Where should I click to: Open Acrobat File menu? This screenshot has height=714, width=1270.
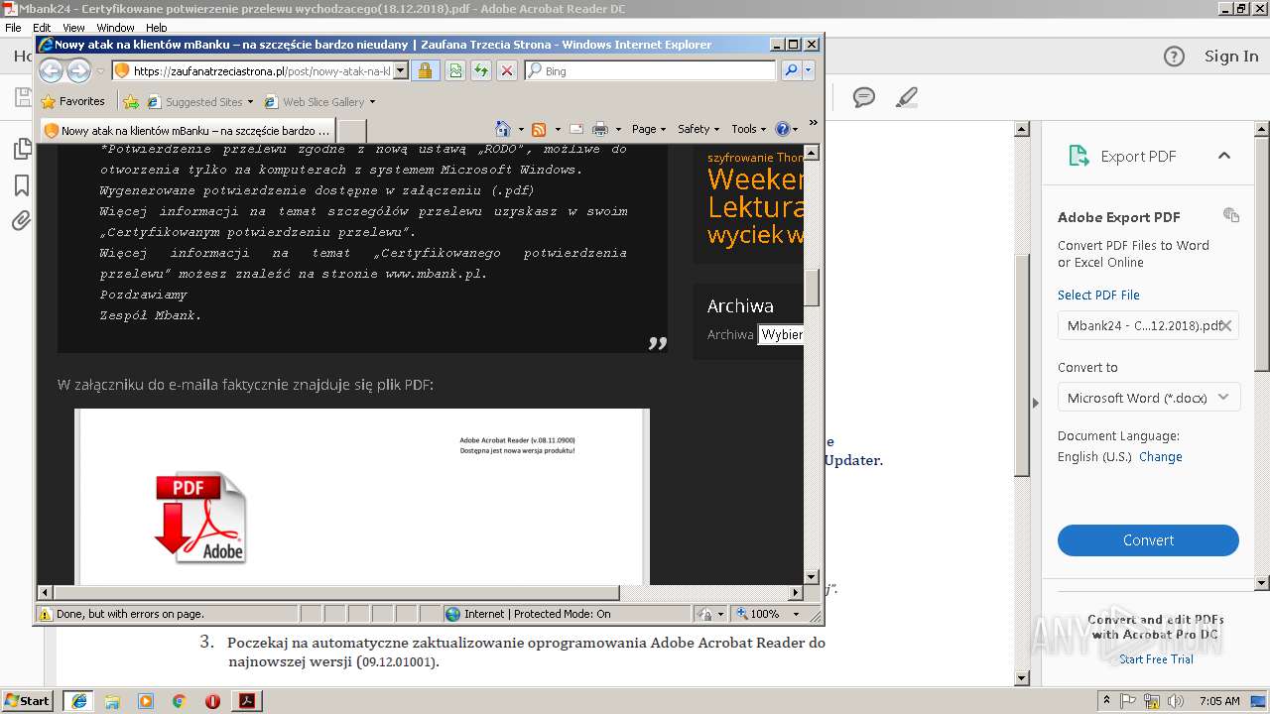[x=13, y=28]
